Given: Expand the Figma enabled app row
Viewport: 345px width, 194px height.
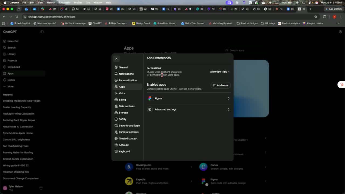Looking at the screenshot, I should click(189, 99).
